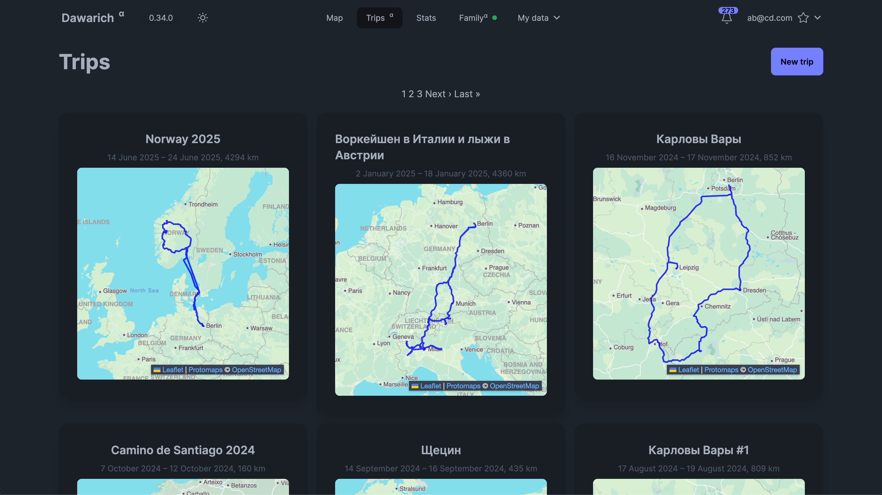Open the Stats navigation item

tap(426, 18)
